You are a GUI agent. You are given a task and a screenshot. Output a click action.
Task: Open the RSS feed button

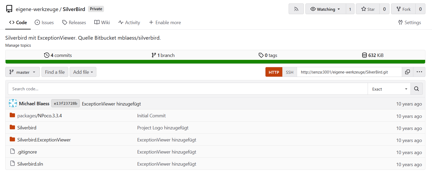(x=296, y=9)
